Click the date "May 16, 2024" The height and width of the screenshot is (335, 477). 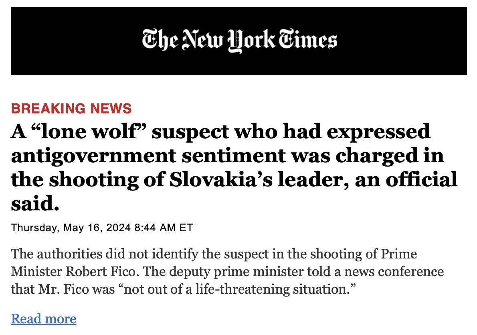click(x=97, y=228)
